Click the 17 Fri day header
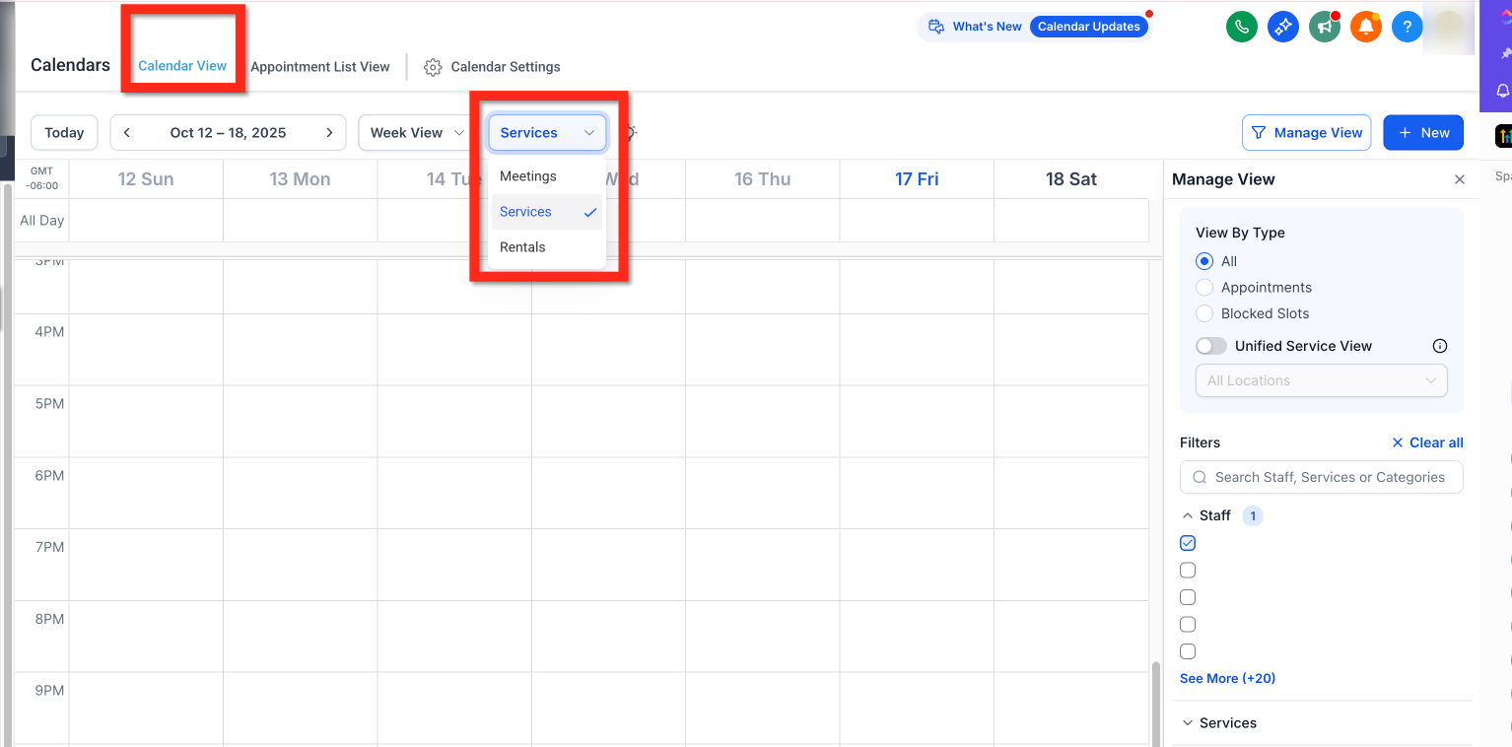This screenshot has height=747, width=1512. pyautogui.click(x=917, y=179)
